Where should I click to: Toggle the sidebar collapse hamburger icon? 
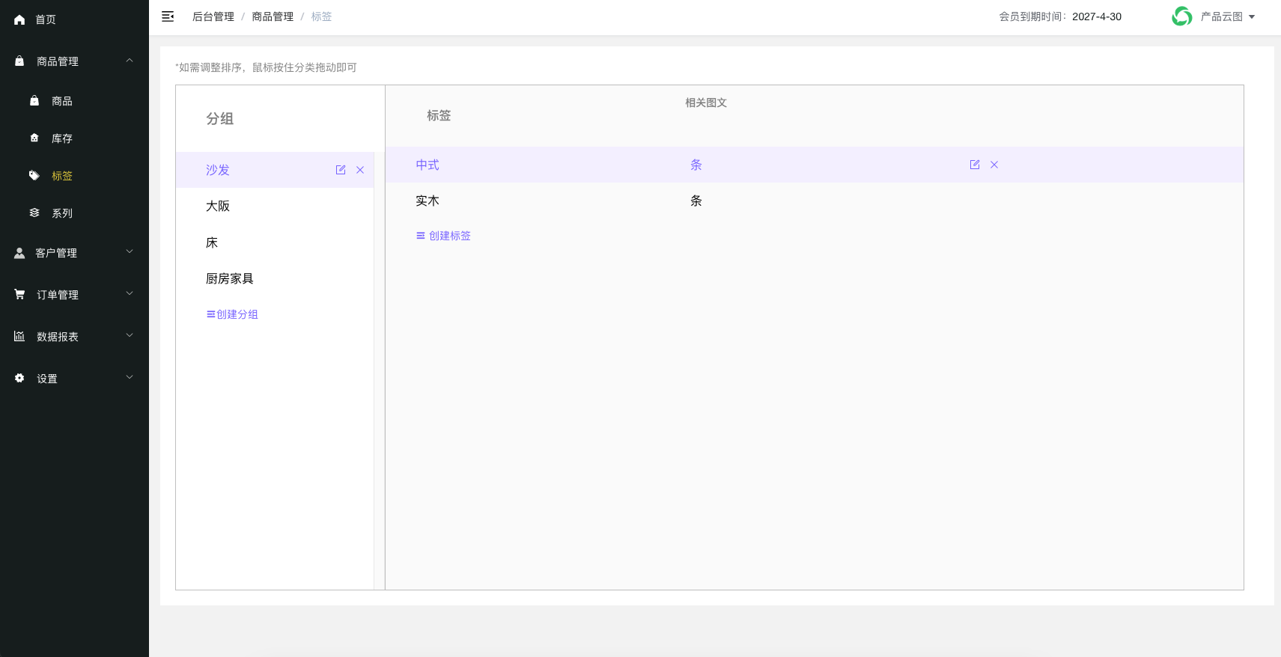168,16
